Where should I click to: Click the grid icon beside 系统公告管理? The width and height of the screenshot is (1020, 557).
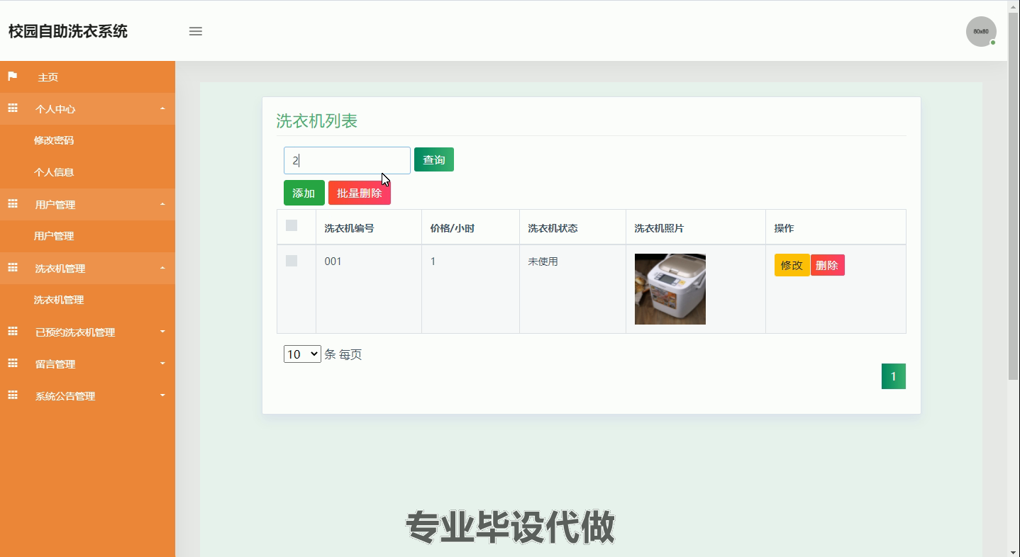tap(12, 395)
